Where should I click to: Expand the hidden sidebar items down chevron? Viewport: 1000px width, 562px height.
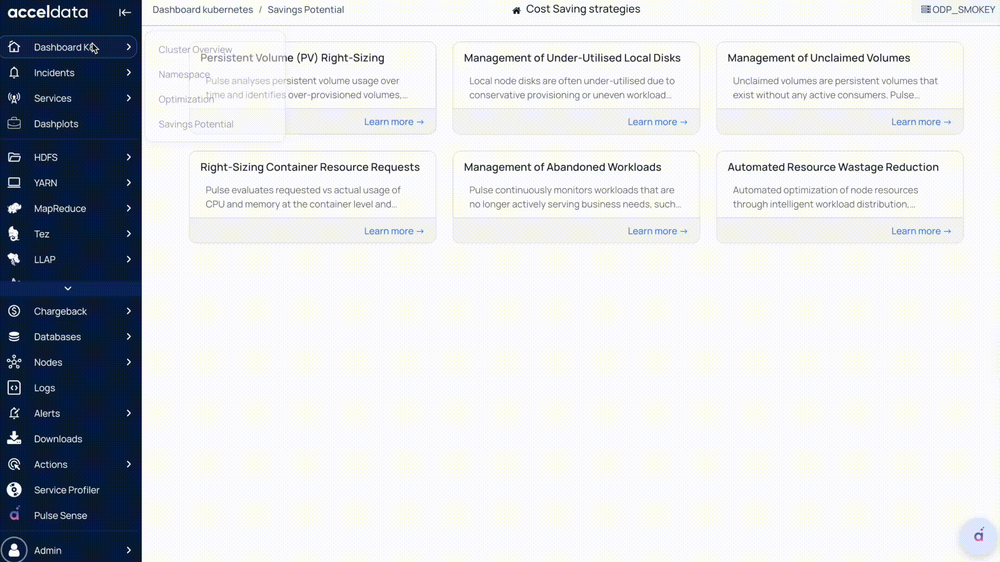point(68,288)
